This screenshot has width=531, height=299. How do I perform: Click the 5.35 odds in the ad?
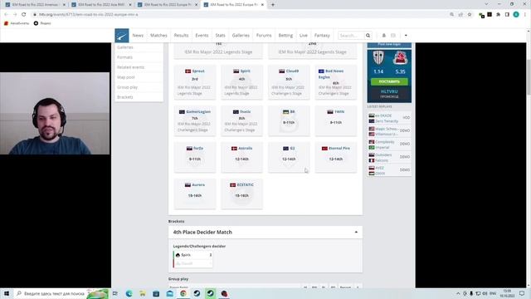[x=400, y=71]
